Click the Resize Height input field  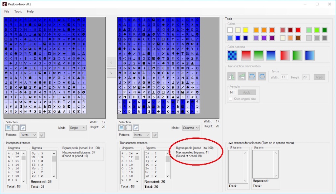[x=306, y=77]
